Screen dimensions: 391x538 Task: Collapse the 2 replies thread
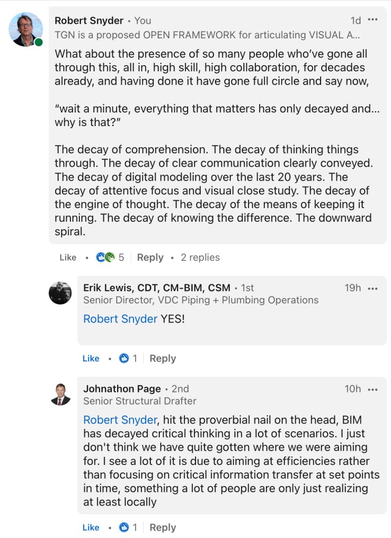(x=200, y=257)
